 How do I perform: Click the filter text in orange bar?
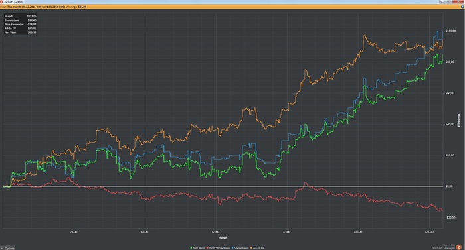pyautogui.click(x=44, y=7)
